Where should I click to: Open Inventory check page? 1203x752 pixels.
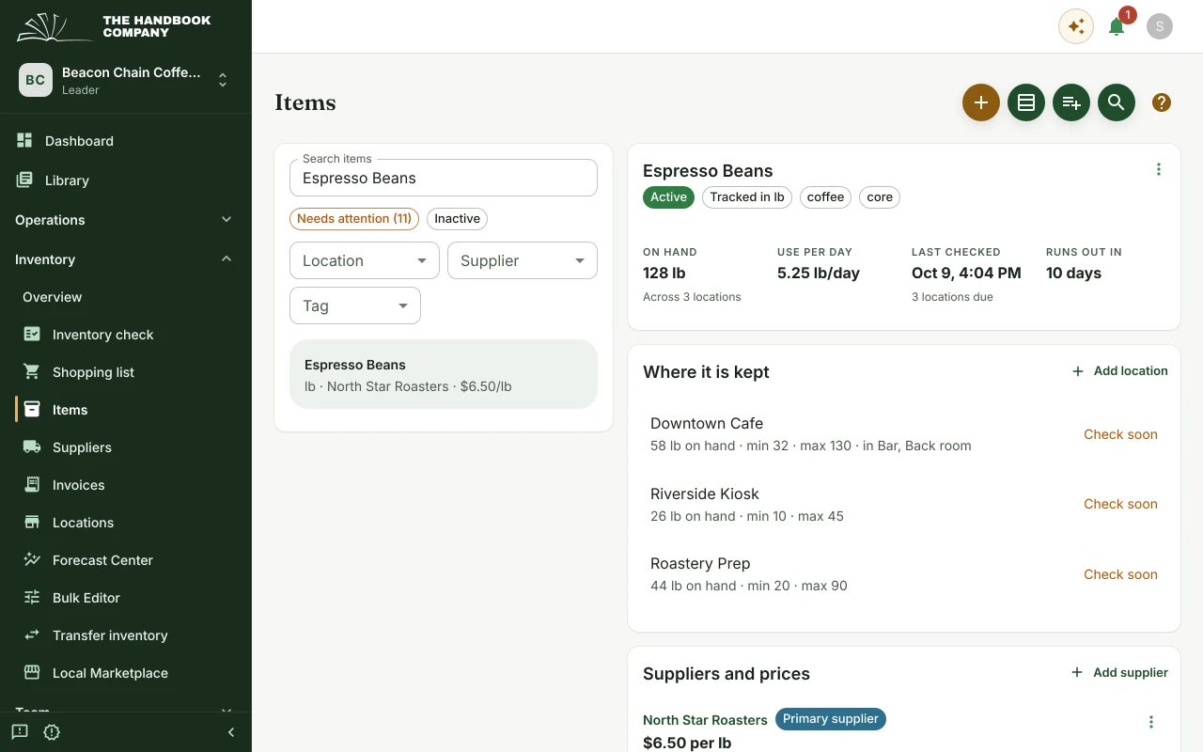pyautogui.click(x=126, y=335)
